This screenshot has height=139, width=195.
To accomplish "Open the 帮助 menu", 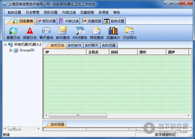I will [117, 12].
